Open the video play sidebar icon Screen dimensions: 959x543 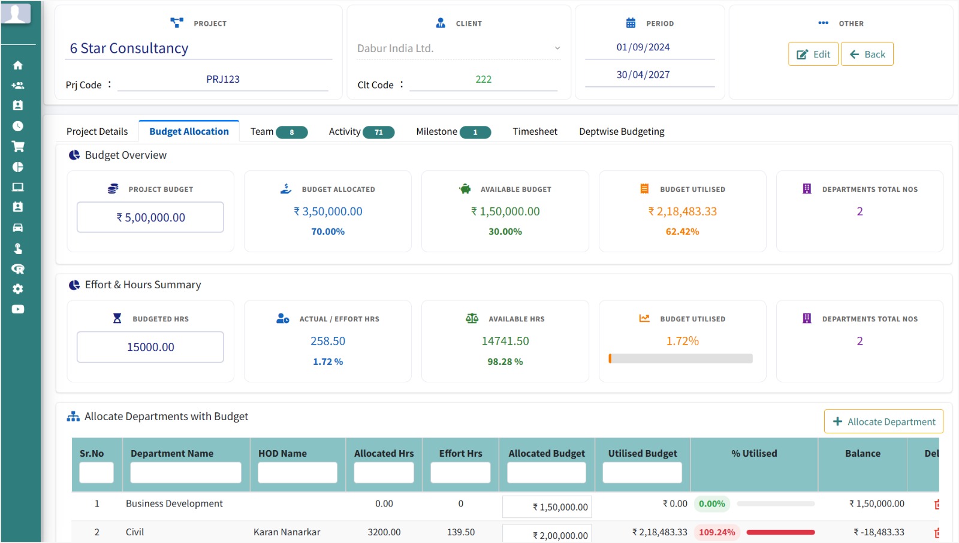18,309
